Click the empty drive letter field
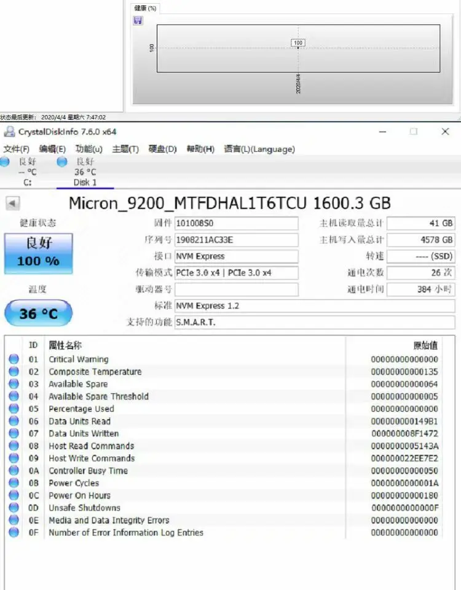The width and height of the screenshot is (461, 590). coord(236,289)
